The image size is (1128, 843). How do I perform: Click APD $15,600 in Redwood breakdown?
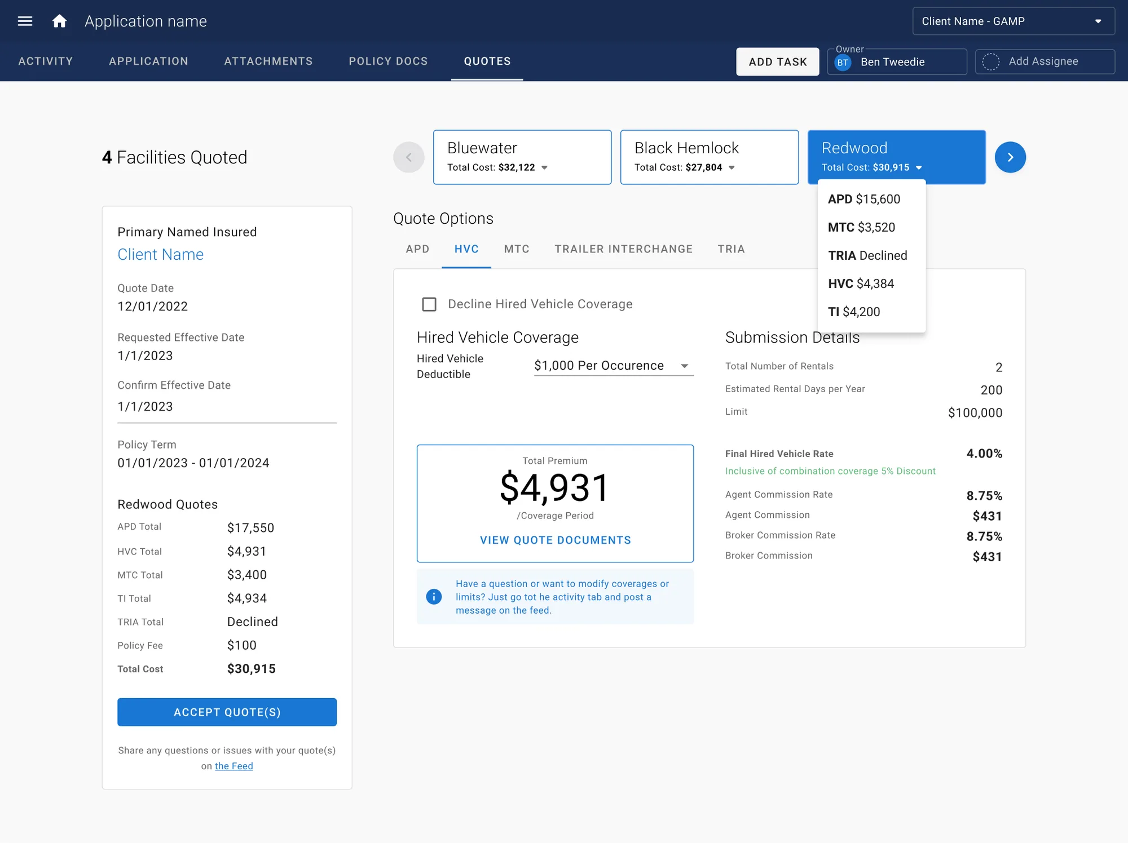[864, 199]
